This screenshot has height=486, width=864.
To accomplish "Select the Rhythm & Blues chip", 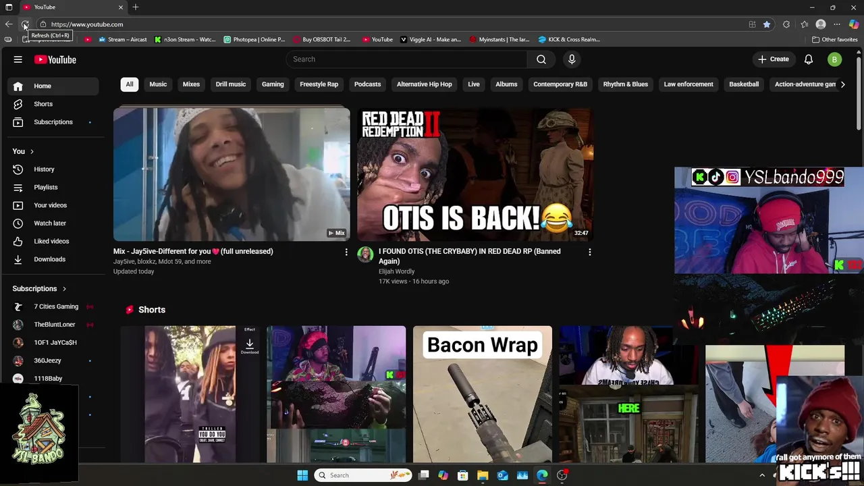I will coord(626,84).
